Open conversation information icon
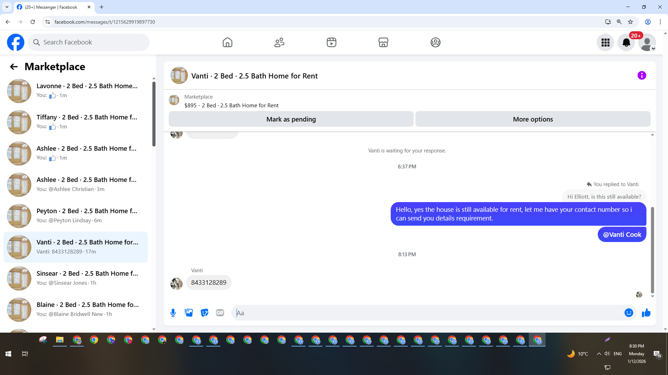The width and height of the screenshot is (668, 375). [x=642, y=75]
